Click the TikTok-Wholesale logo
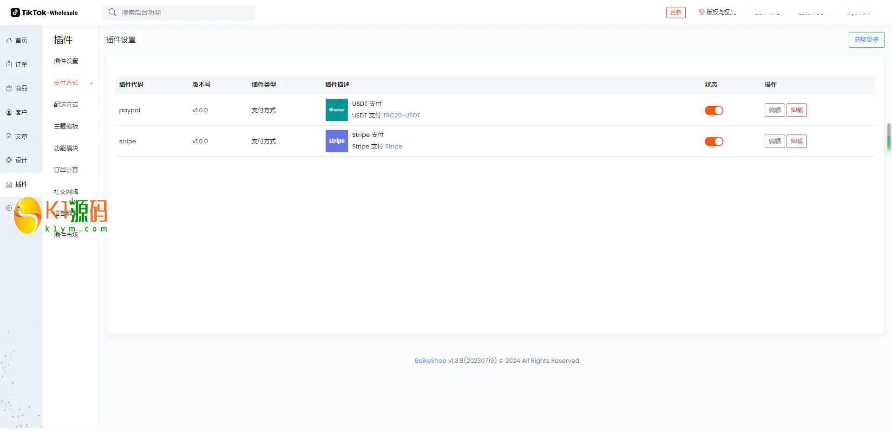This screenshot has width=892, height=431. (44, 13)
